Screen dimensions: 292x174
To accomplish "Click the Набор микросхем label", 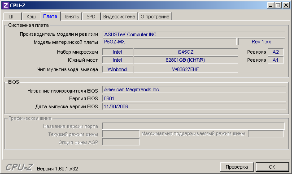I will point(78,52).
